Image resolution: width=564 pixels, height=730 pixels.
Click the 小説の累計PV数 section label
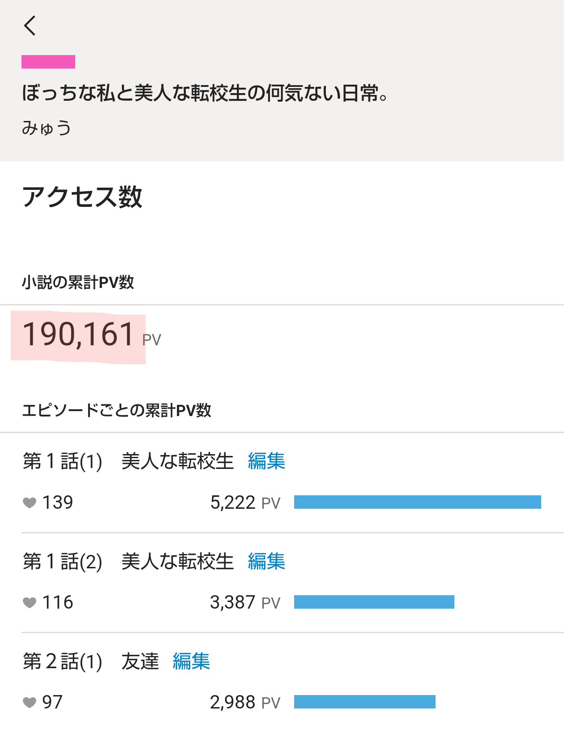(x=78, y=283)
